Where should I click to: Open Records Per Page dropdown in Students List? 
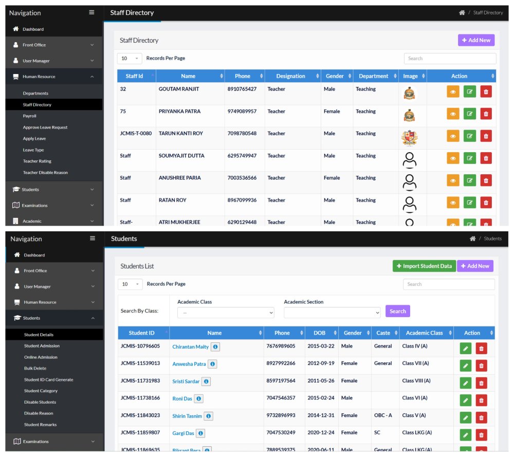pyautogui.click(x=130, y=284)
